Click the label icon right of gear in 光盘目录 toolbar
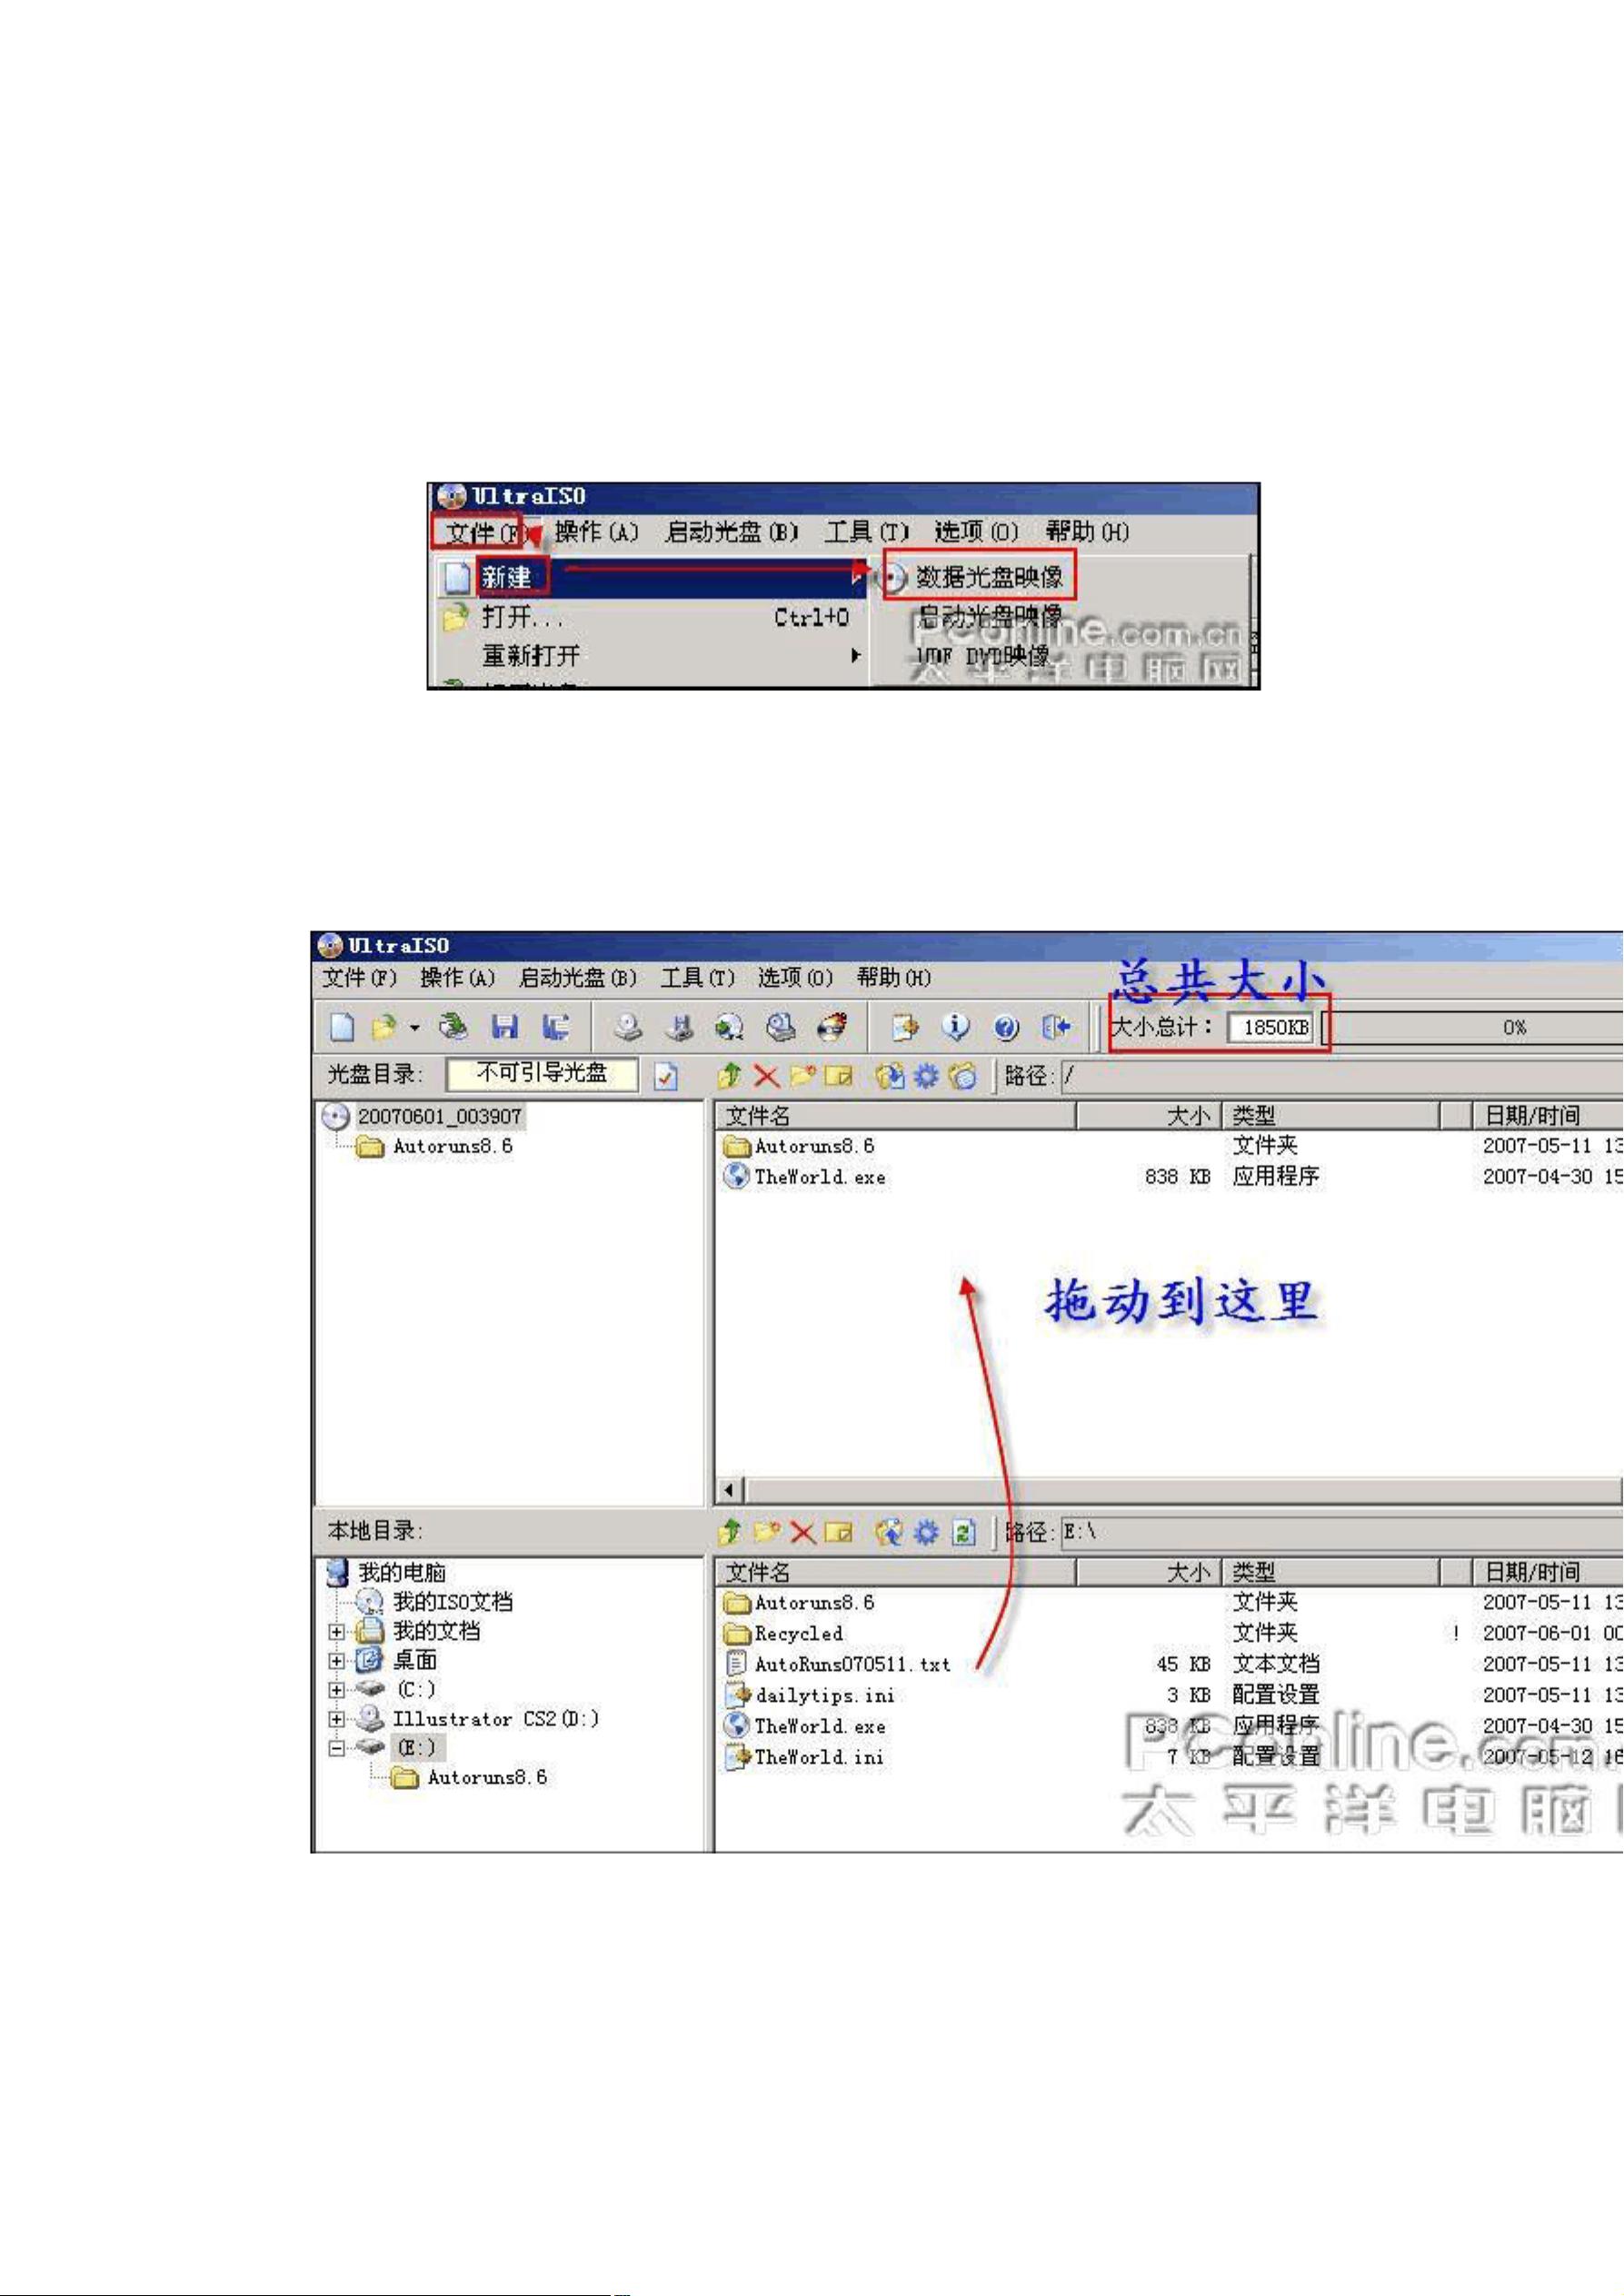 point(963,1076)
